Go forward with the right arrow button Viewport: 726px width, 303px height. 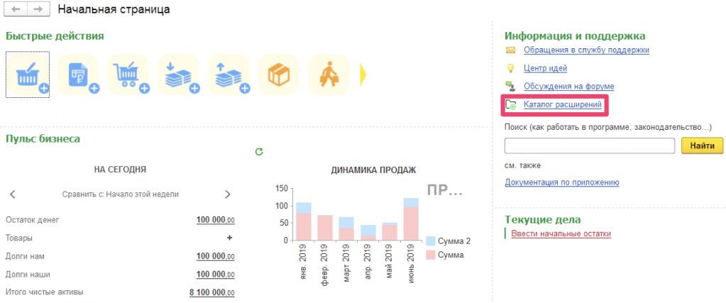(39, 9)
